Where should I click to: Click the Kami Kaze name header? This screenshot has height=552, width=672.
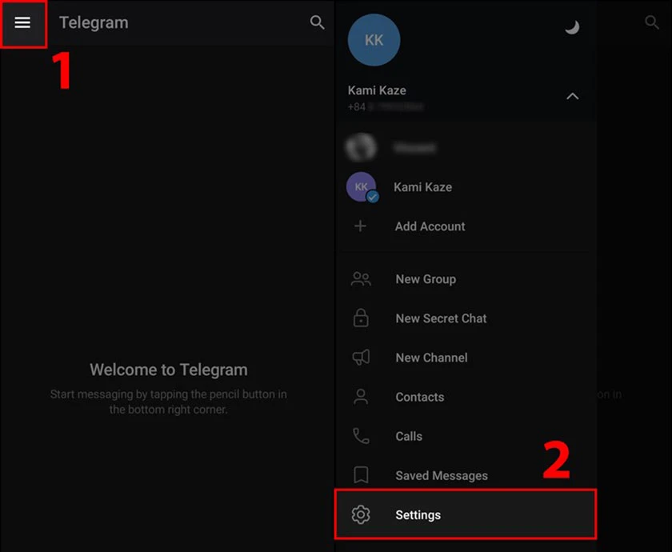coord(377,90)
